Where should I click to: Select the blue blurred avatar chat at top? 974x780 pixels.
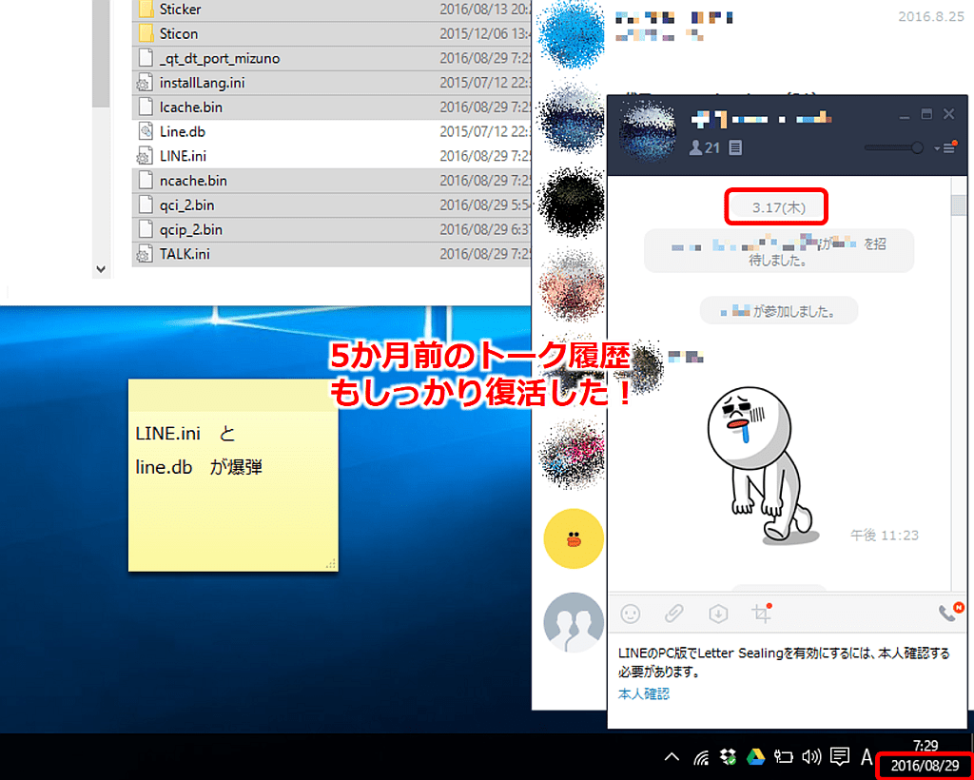coord(571,32)
